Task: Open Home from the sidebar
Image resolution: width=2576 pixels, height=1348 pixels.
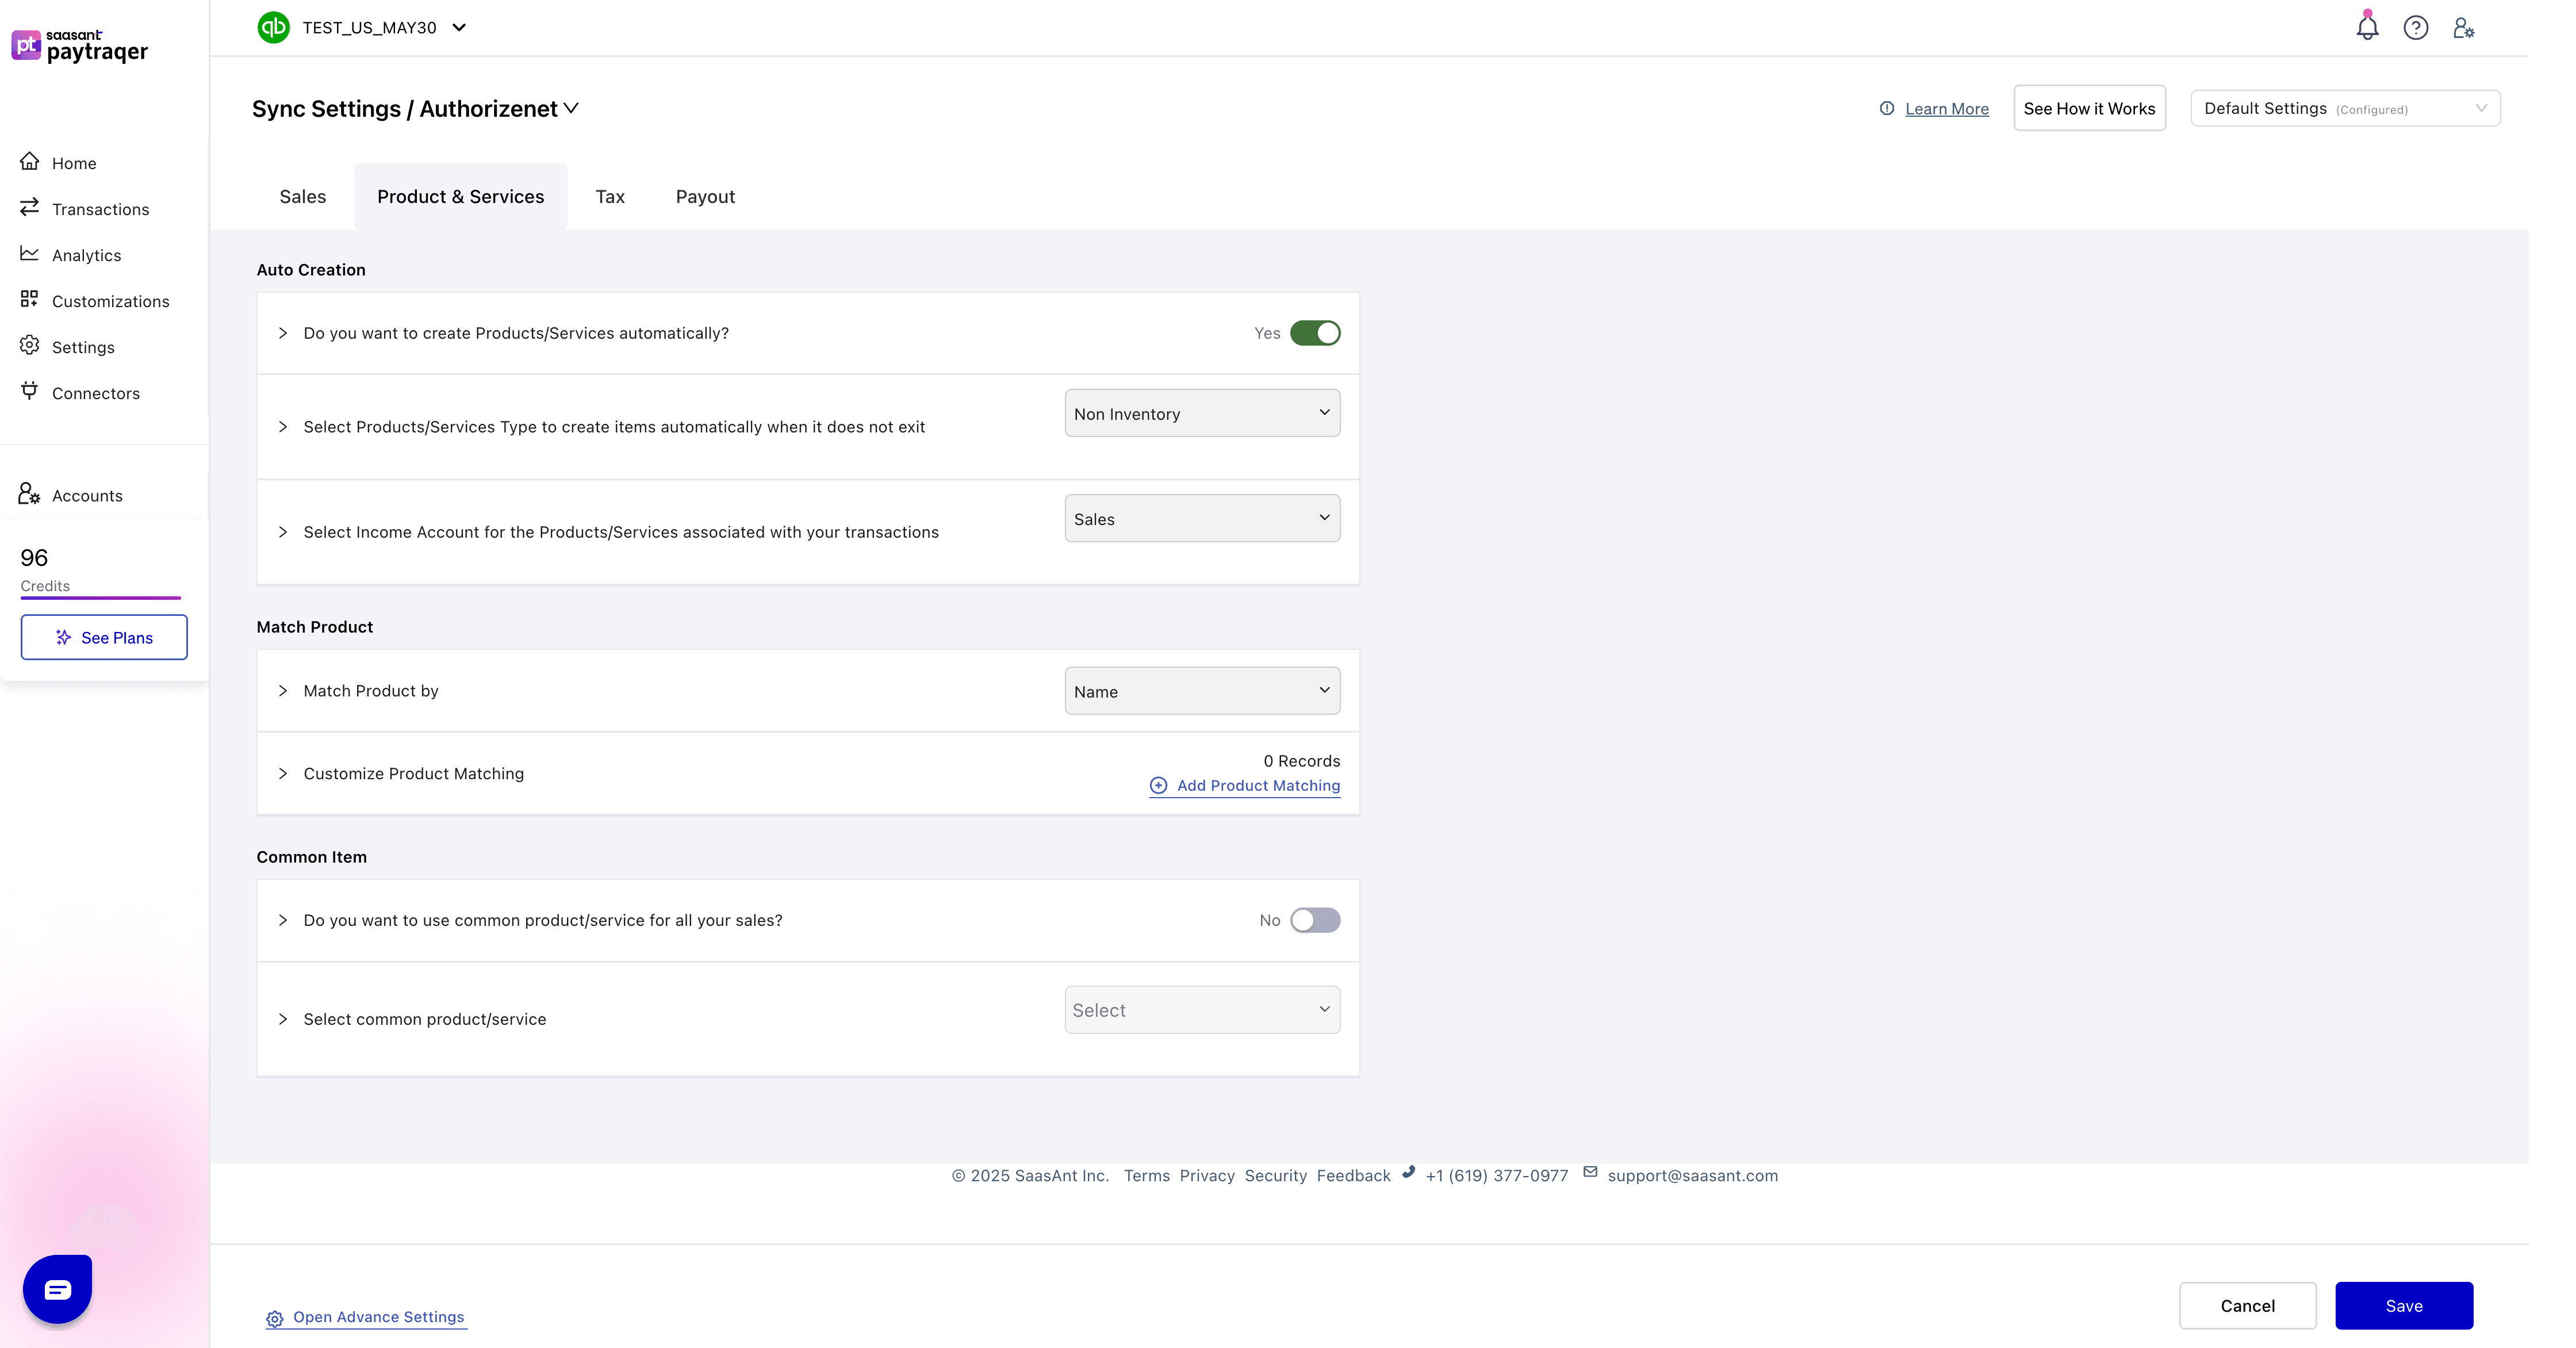Action: pyautogui.click(x=74, y=162)
